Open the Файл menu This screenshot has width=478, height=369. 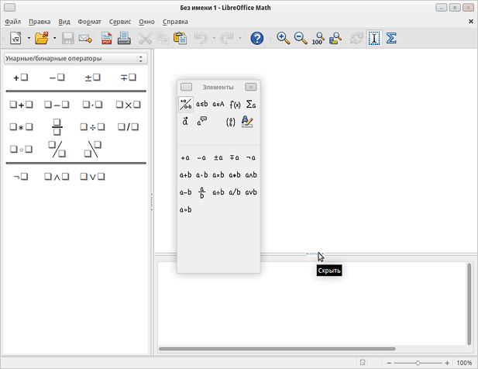coord(13,22)
